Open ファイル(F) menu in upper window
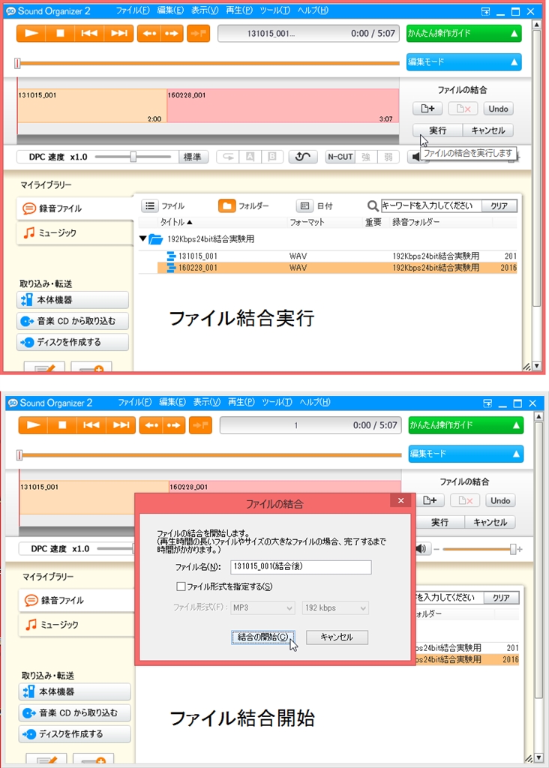The height and width of the screenshot is (768, 549). [133, 10]
